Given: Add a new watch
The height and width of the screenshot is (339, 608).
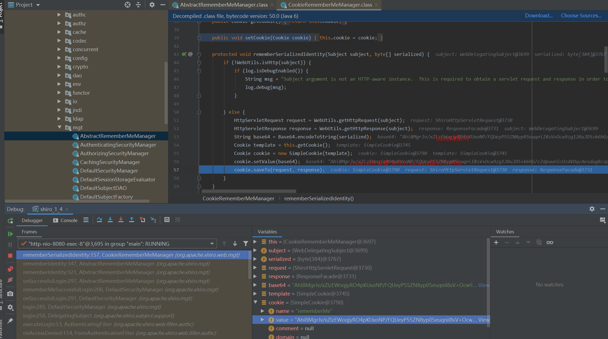Looking at the screenshot, I should [x=496, y=242].
